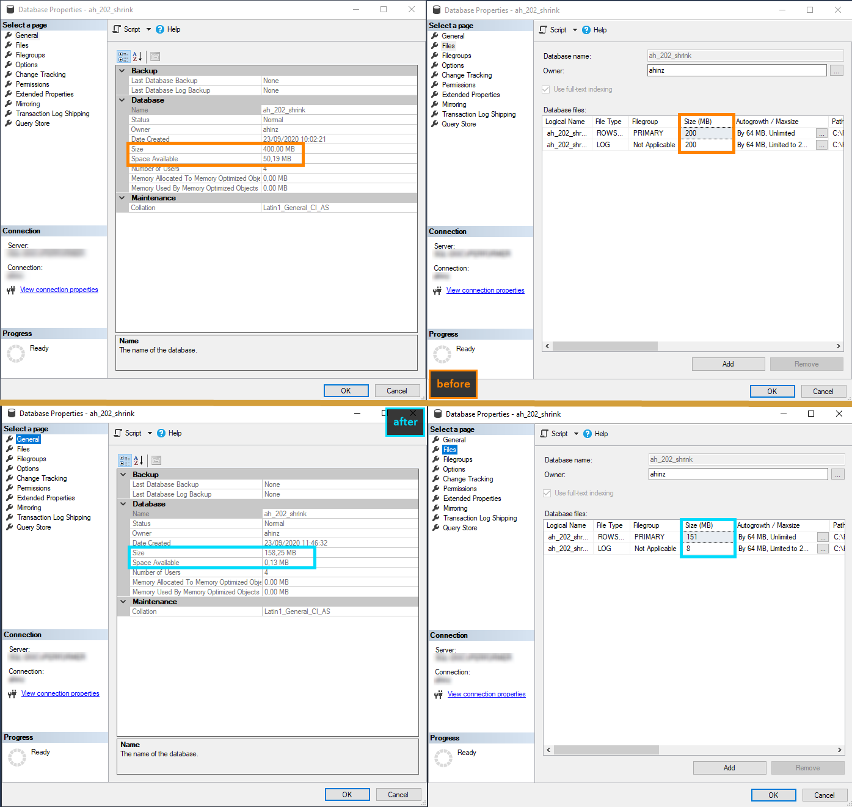The width and height of the screenshot is (852, 807).
Task: Switch to Categorized view above the 158,25 MB properties
Action: (x=125, y=461)
